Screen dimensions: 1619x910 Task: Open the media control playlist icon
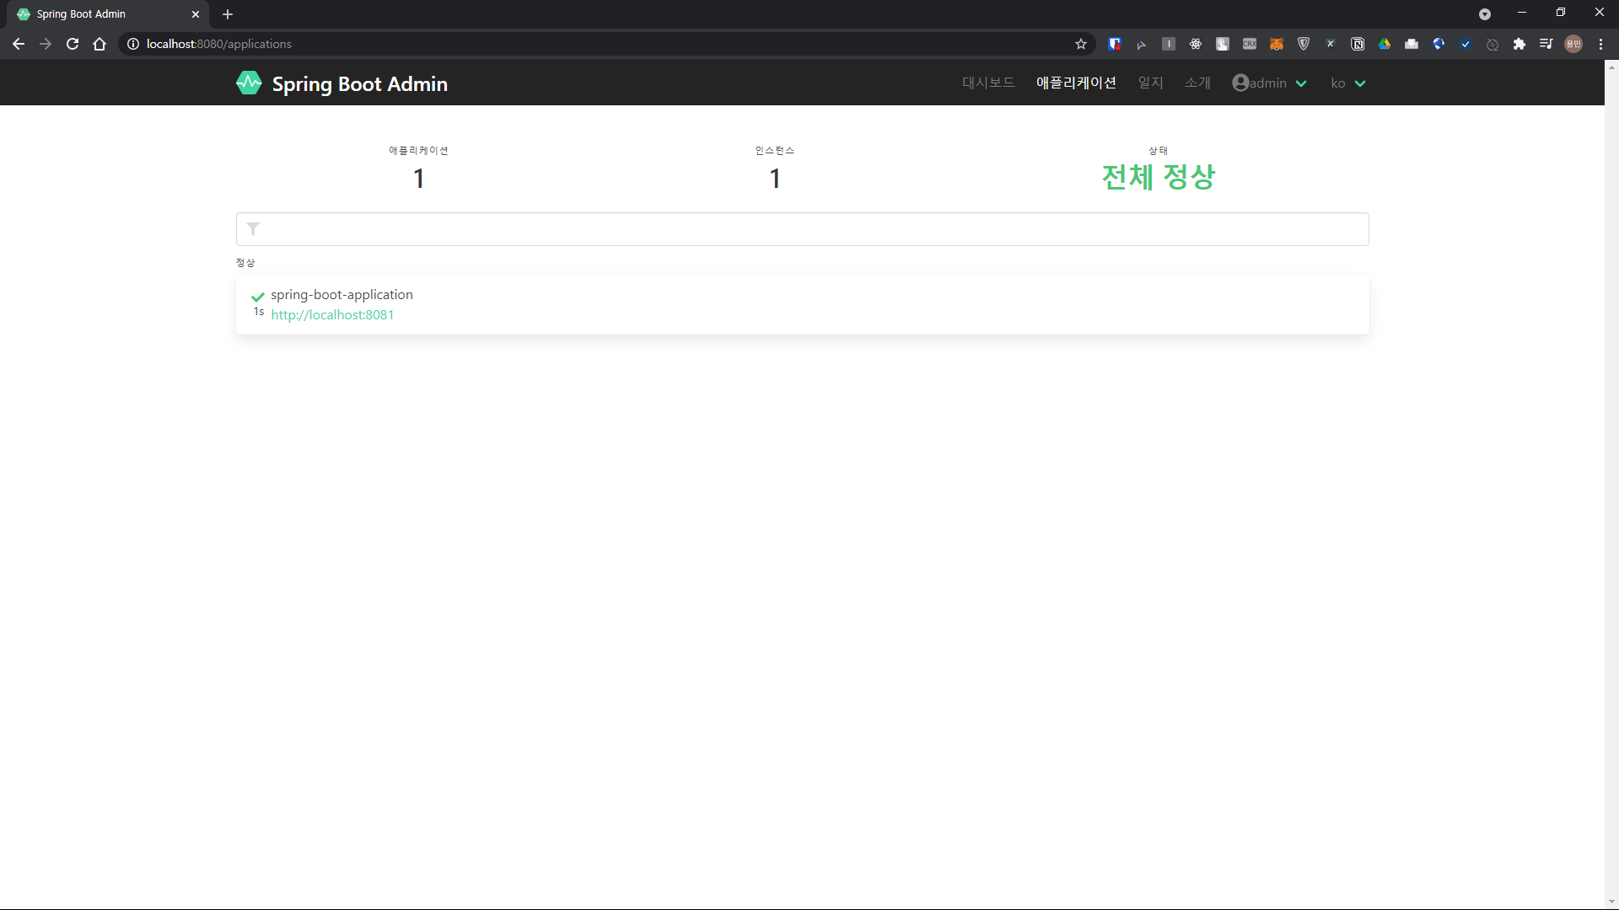[1546, 44]
